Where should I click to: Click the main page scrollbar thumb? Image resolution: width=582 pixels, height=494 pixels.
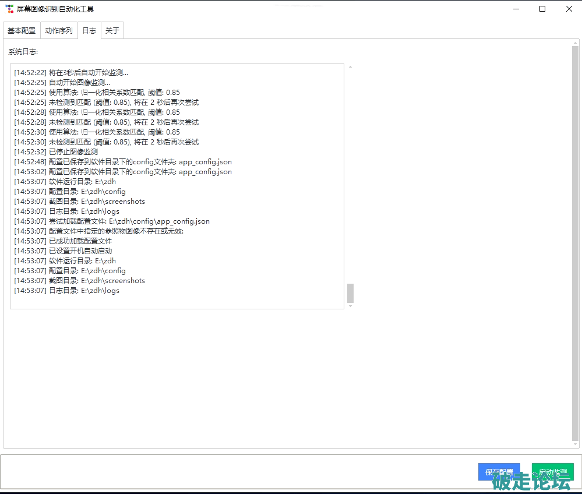tap(575, 242)
